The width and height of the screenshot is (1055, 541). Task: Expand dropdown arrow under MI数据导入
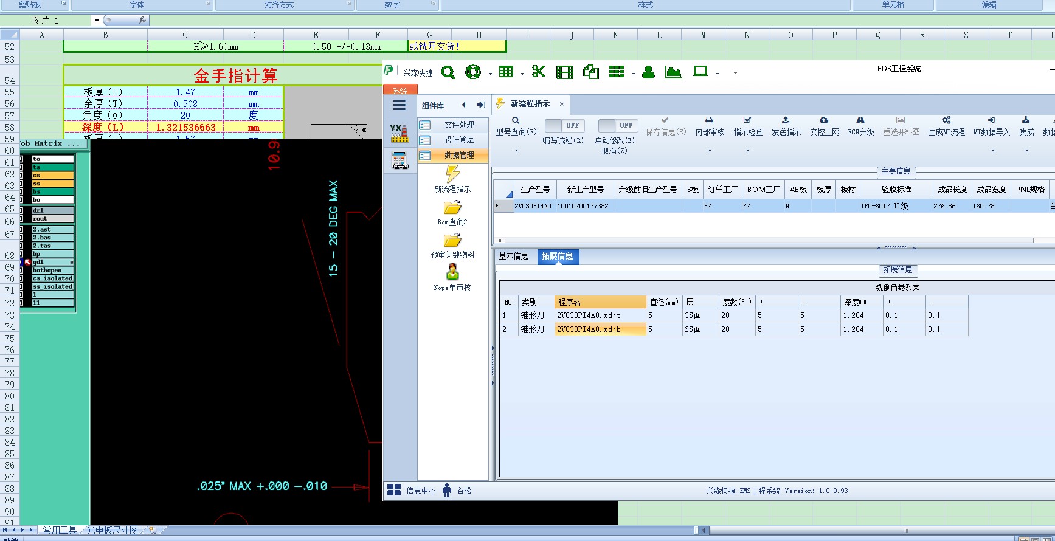point(992,151)
